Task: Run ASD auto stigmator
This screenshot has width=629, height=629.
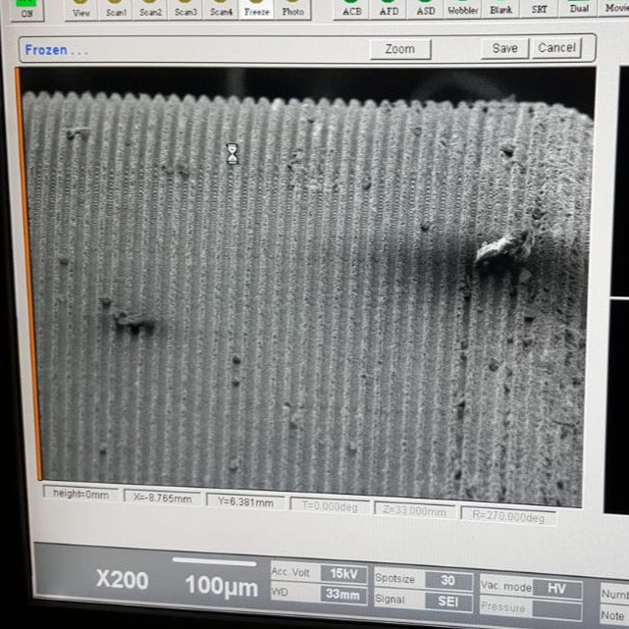Action: (426, 9)
